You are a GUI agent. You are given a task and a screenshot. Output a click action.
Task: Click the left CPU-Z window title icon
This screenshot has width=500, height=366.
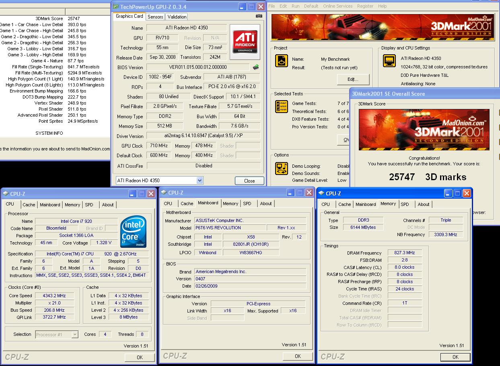point(6,193)
